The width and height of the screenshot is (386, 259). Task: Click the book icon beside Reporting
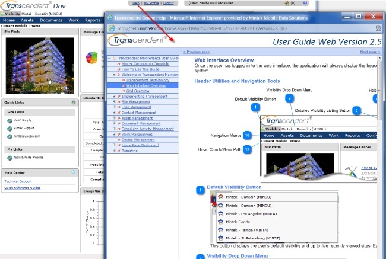pyautogui.click(x=119, y=151)
